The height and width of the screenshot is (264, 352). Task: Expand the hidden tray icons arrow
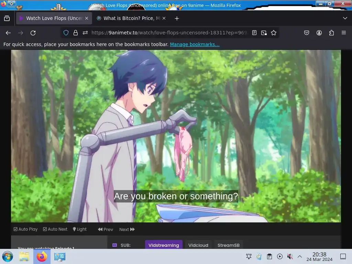(x=300, y=256)
